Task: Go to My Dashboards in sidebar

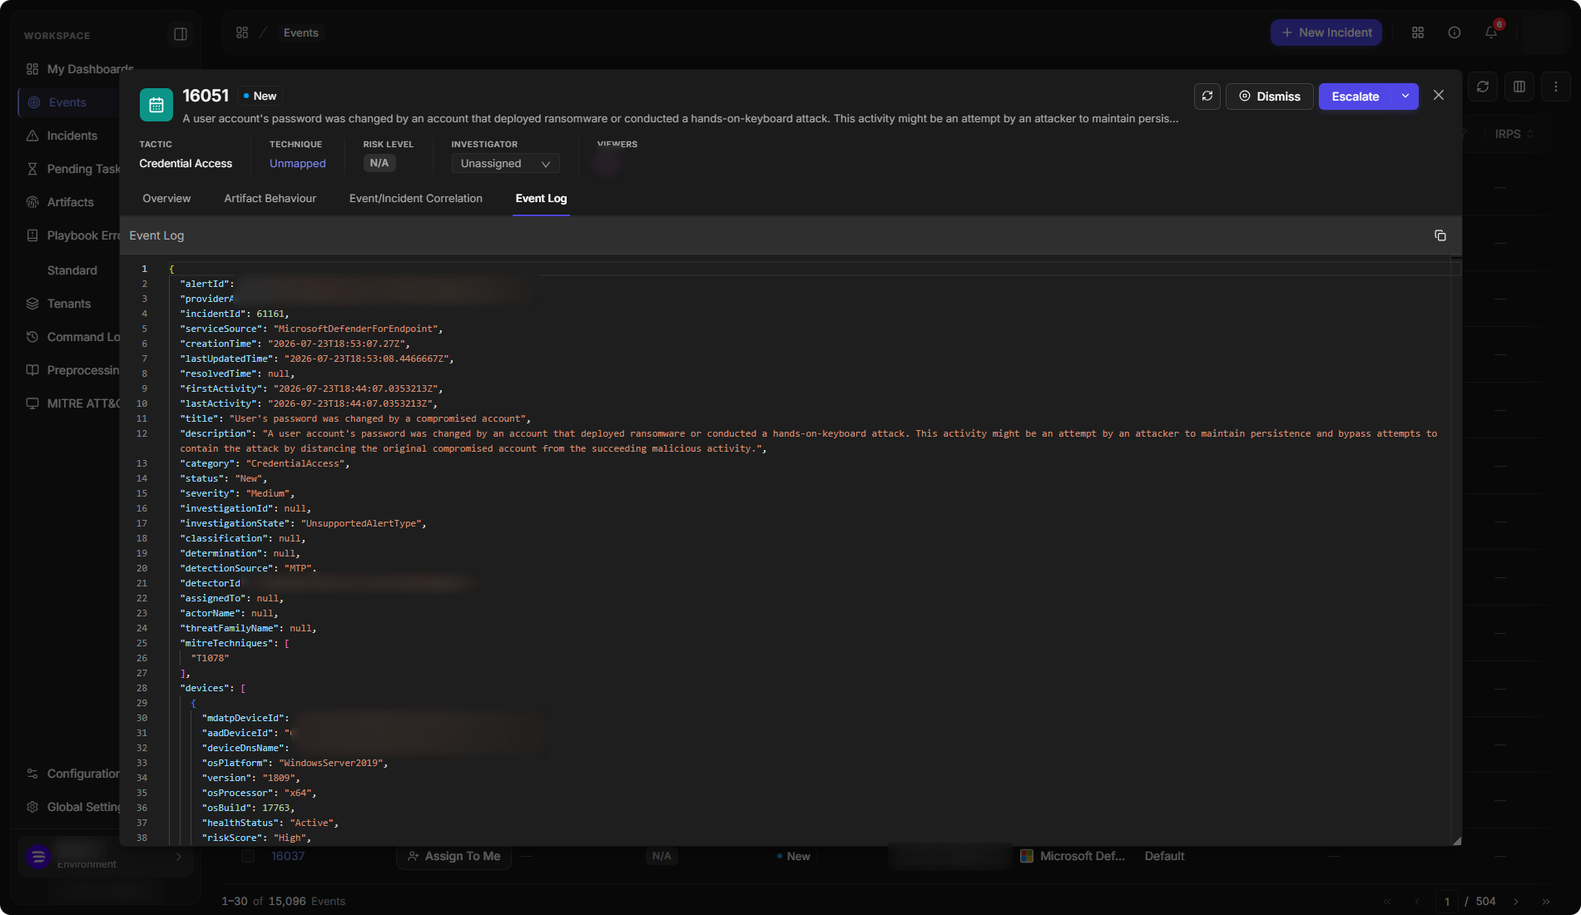Action: [x=79, y=69]
